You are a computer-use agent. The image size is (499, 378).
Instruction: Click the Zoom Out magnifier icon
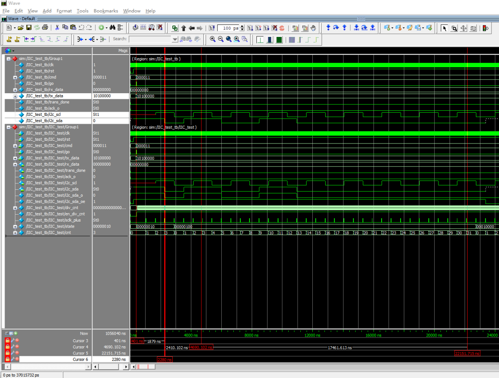220,39
